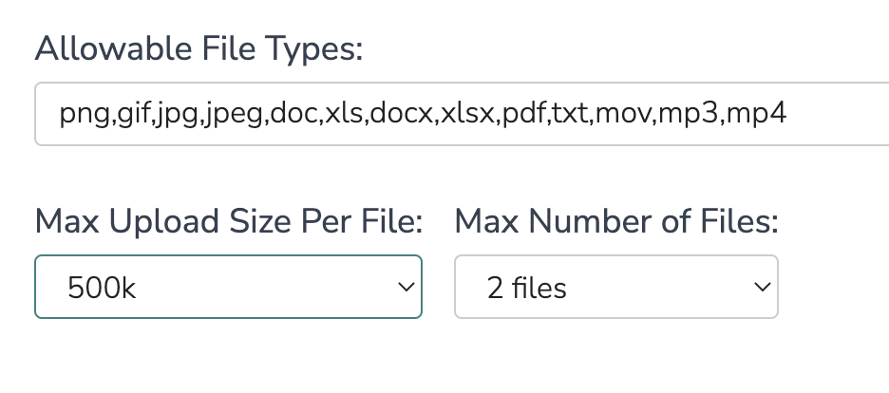The height and width of the screenshot is (393, 889).
Task: Click the chevron arrow on the 2 files dropdown
Action: 763,287
